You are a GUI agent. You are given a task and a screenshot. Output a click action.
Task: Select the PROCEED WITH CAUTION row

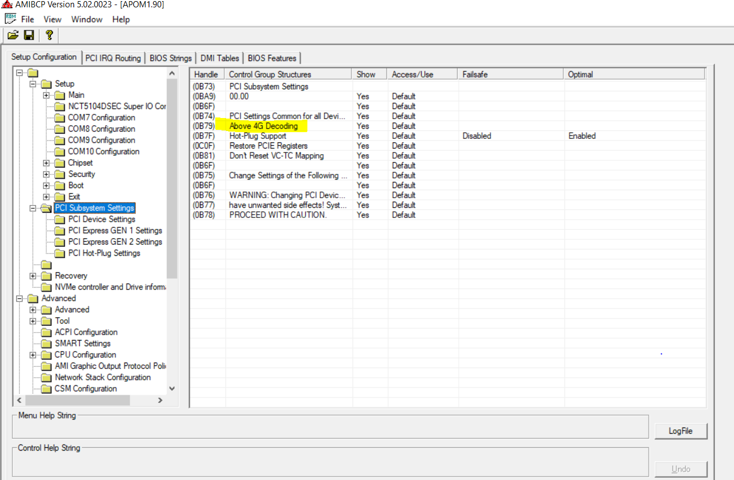tap(448, 215)
